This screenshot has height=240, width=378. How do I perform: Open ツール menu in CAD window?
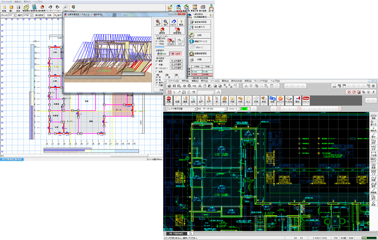coord(215,81)
